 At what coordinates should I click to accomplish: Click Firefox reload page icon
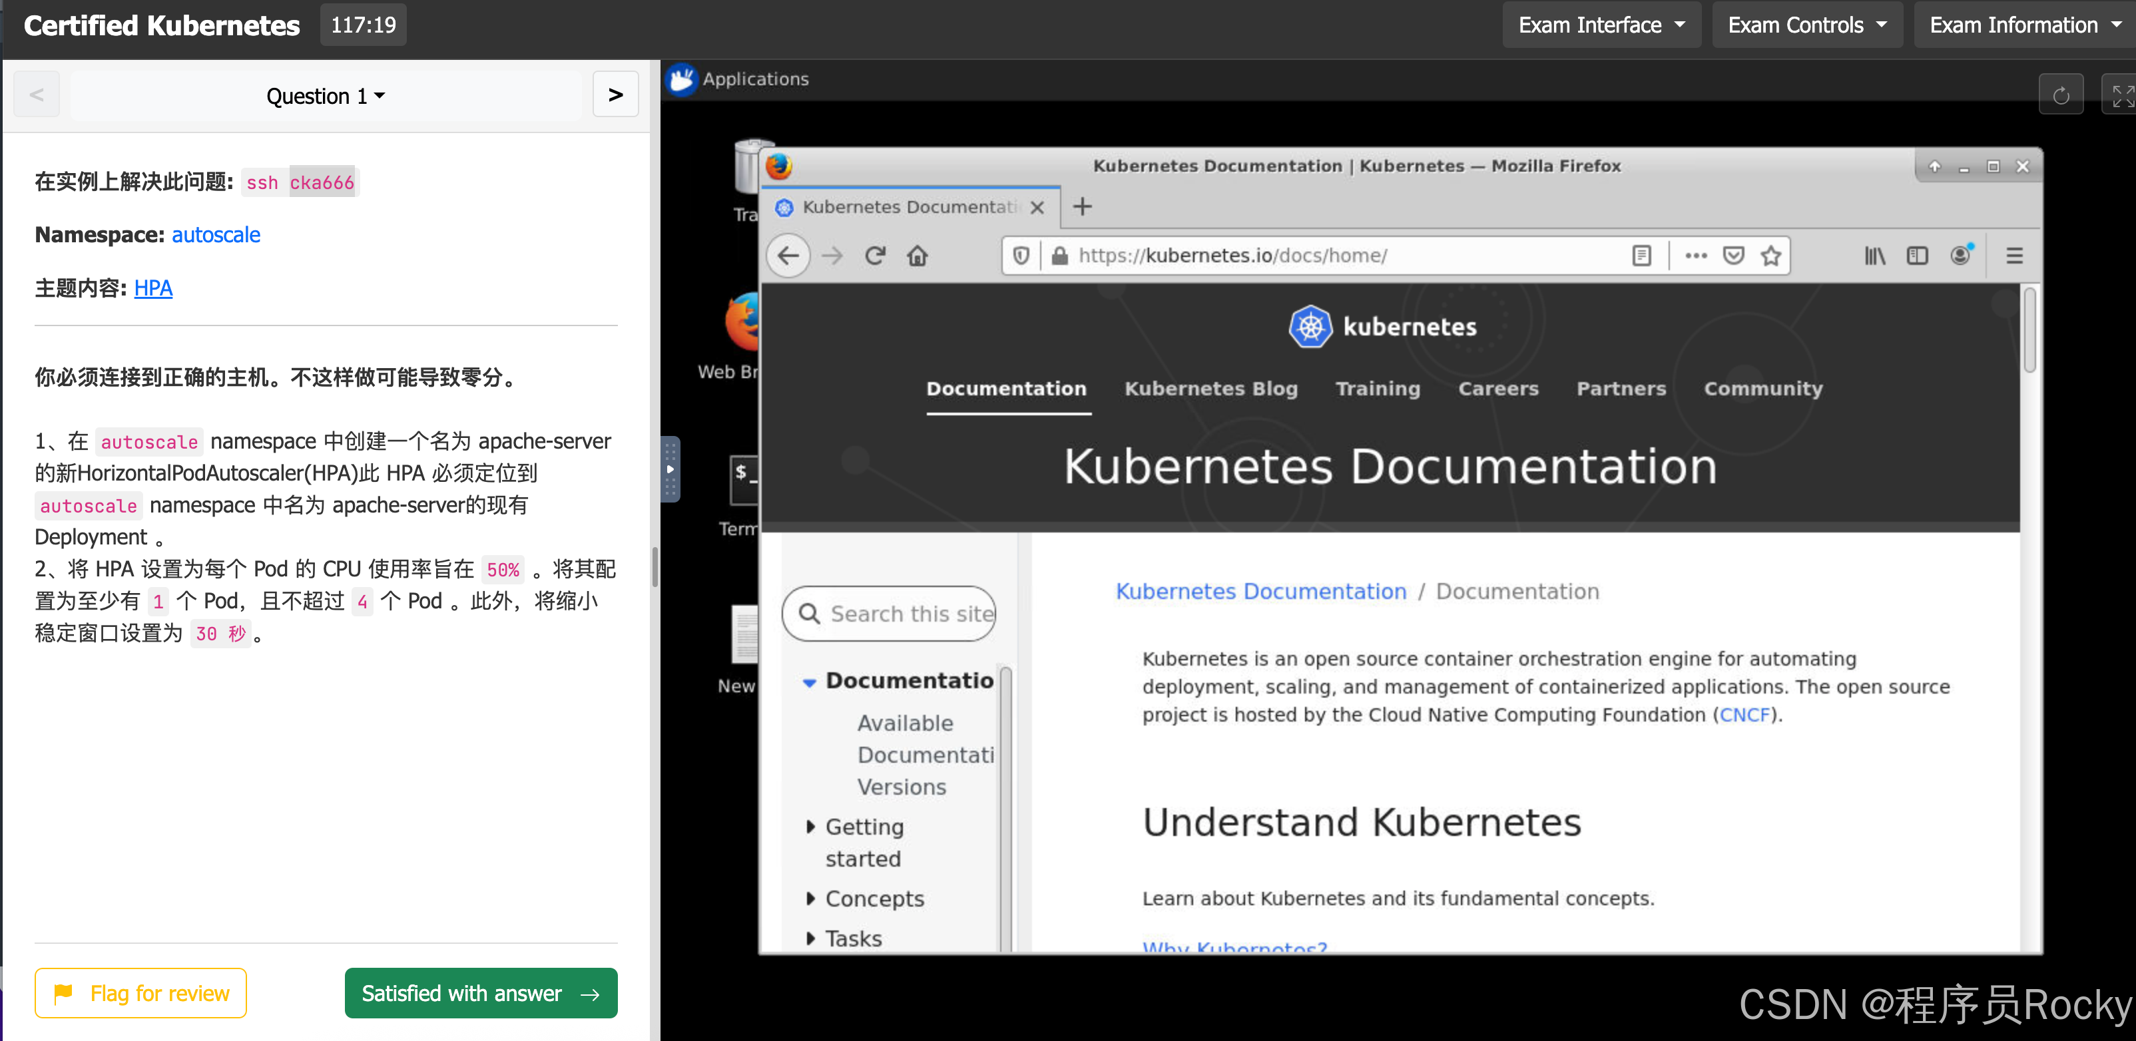875,256
